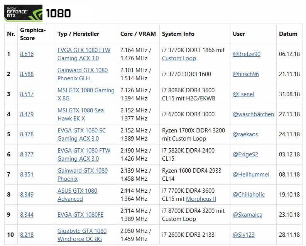
Task: Click the 8.517 score link
Action: click(x=27, y=94)
